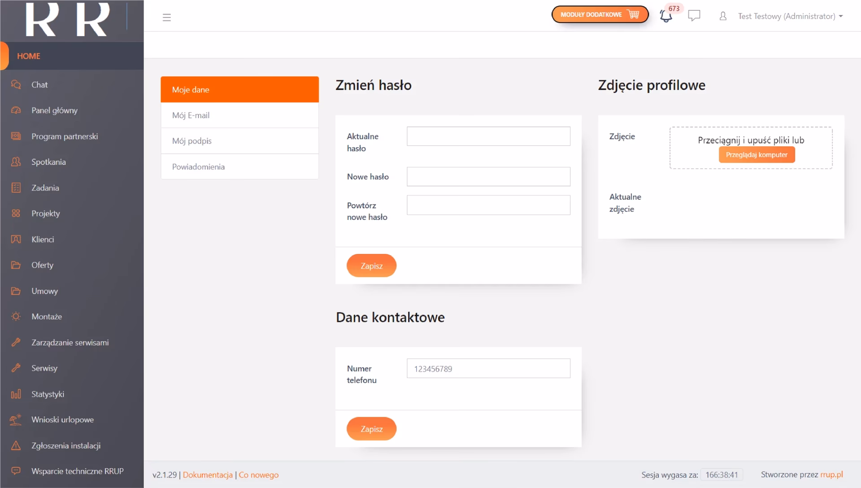Open the Klienci clients icon
Screen dimensions: 861x488
[16, 239]
